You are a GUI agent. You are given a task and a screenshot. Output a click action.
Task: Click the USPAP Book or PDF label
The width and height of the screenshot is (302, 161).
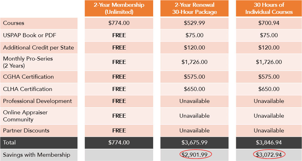click(x=30, y=35)
